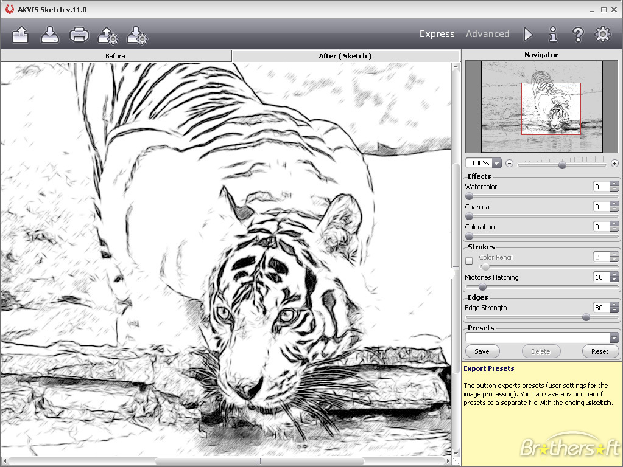Open Preferences gear icon
623x467 pixels.
tap(602, 34)
